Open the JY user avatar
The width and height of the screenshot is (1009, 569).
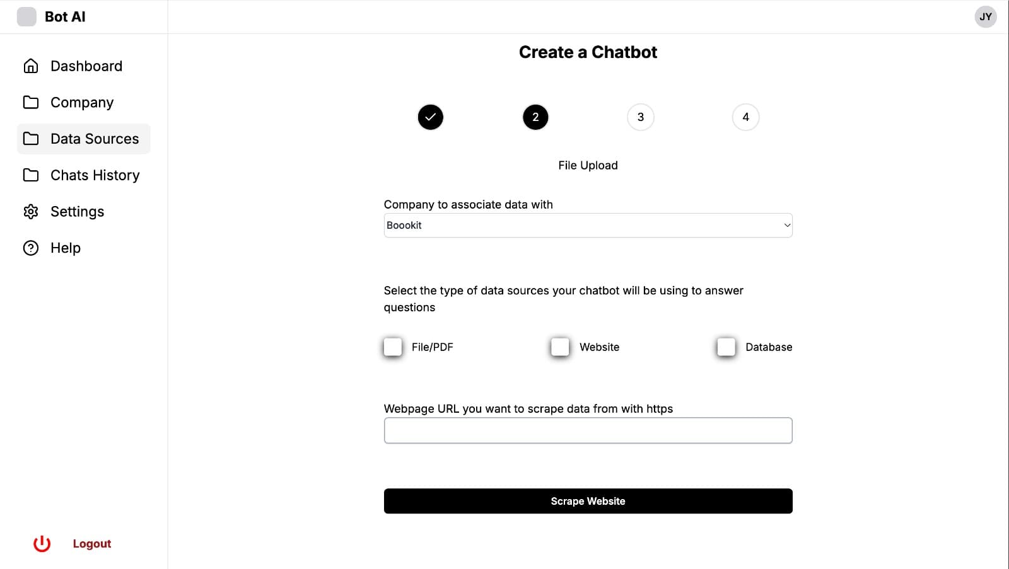click(986, 17)
